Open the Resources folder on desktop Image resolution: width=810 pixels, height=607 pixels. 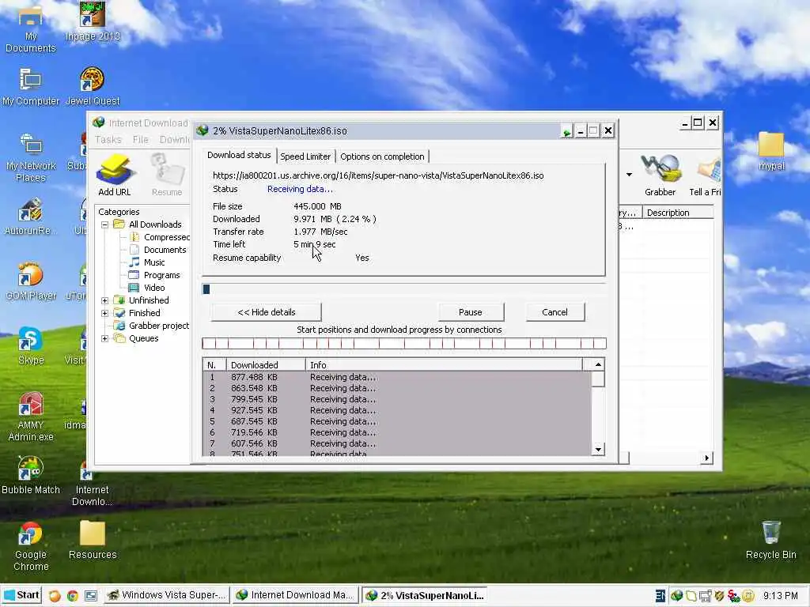tap(93, 540)
